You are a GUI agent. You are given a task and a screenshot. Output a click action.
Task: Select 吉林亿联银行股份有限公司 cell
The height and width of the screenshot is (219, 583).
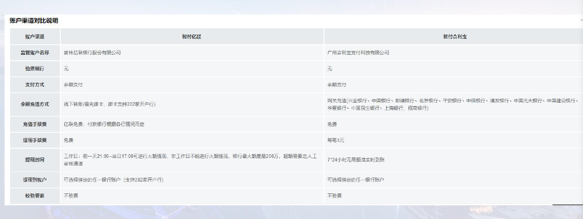92,52
